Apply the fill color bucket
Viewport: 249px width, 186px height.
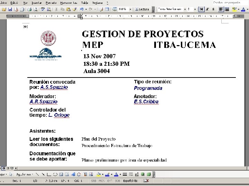(99, 174)
